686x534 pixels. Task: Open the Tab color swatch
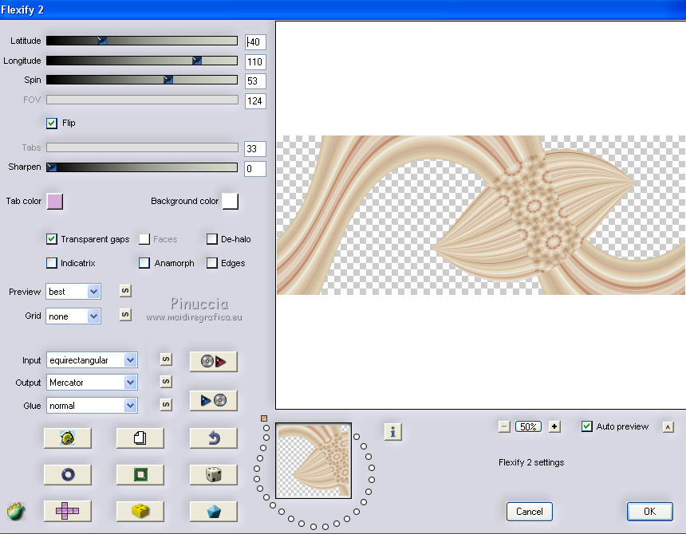coord(55,202)
